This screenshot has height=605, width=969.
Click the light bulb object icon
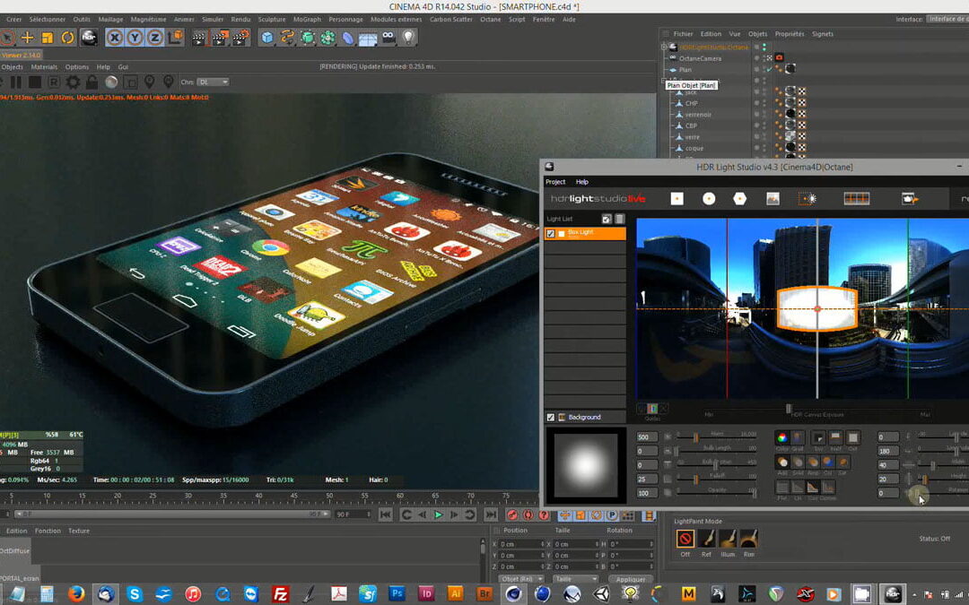click(408, 37)
